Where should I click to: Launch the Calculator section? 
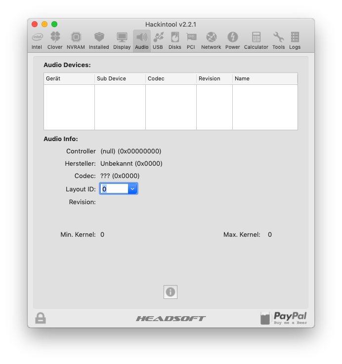pyautogui.click(x=256, y=41)
